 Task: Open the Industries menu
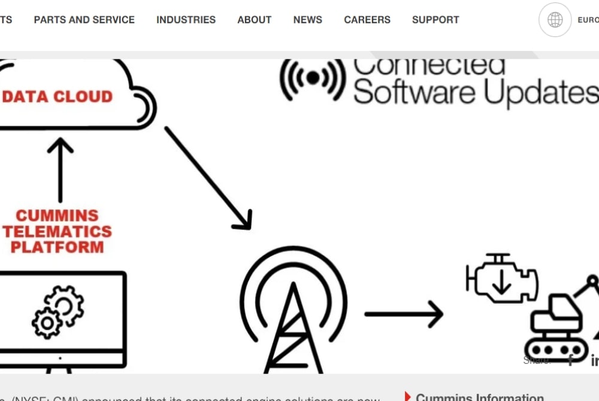(186, 20)
